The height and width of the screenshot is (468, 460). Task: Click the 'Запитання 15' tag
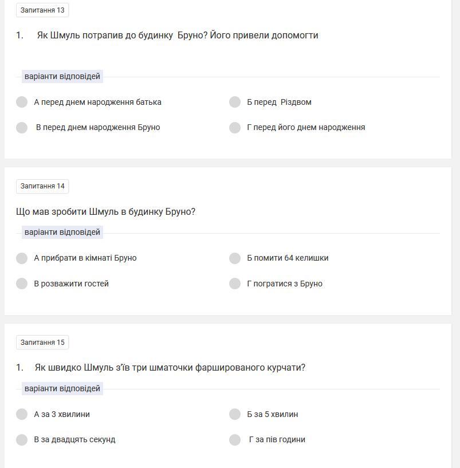(42, 343)
